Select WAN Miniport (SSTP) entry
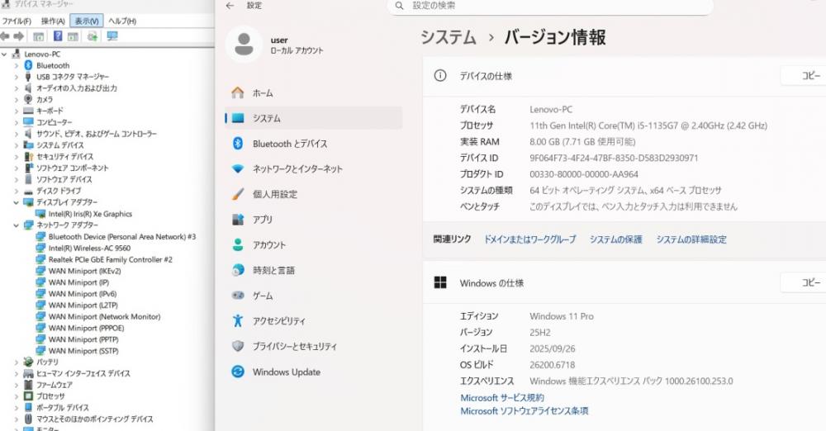The width and height of the screenshot is (826, 431). pyautogui.click(x=83, y=351)
